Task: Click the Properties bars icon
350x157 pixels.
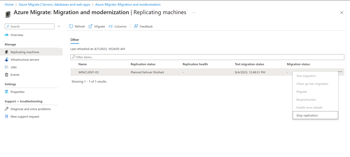Action: click(6, 92)
